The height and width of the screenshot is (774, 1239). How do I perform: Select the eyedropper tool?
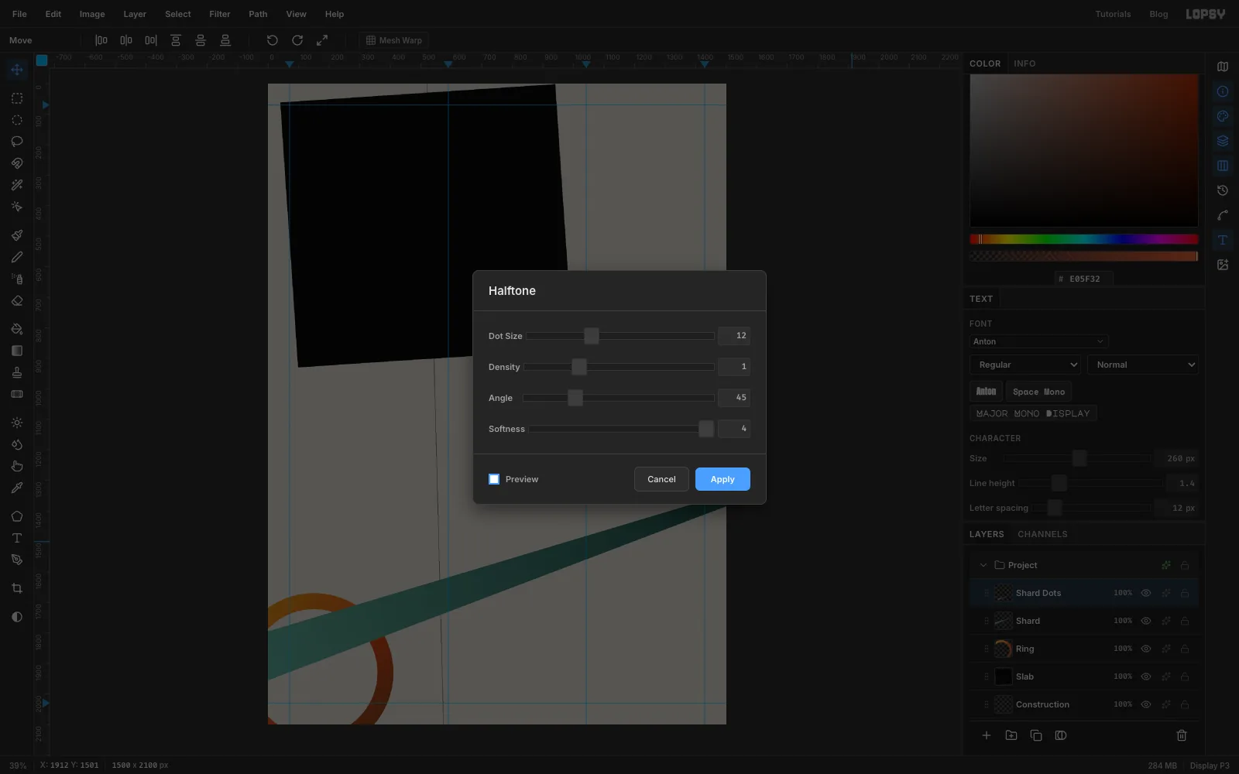coord(17,488)
